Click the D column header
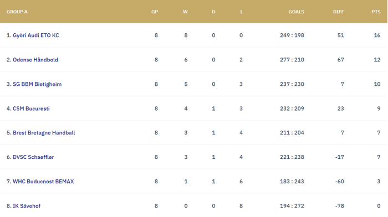Viewport: 388px width, 217px height. pyautogui.click(x=213, y=12)
